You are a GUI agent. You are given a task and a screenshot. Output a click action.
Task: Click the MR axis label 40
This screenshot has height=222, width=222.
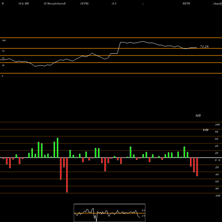point(217,146)
